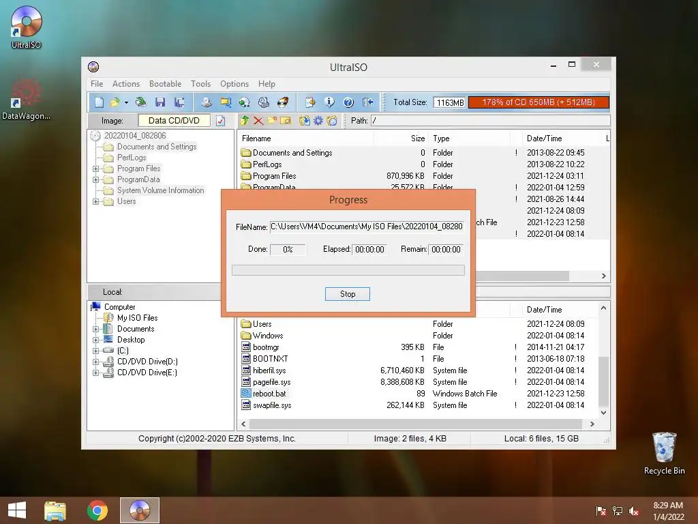
Task: Click the local file list horizontal scrollbar
Action: point(416,424)
